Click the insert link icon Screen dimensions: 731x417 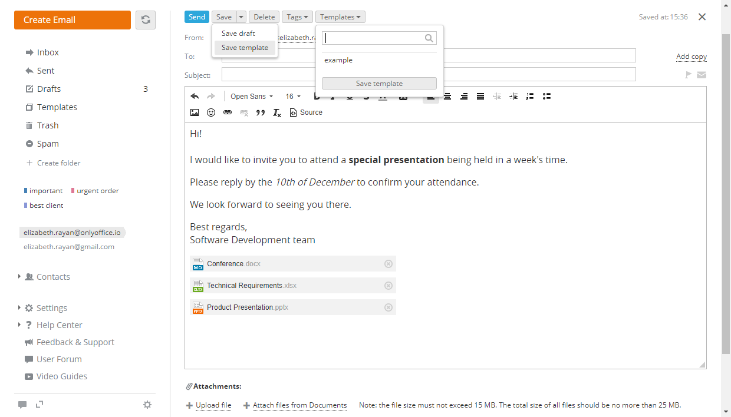(x=228, y=112)
